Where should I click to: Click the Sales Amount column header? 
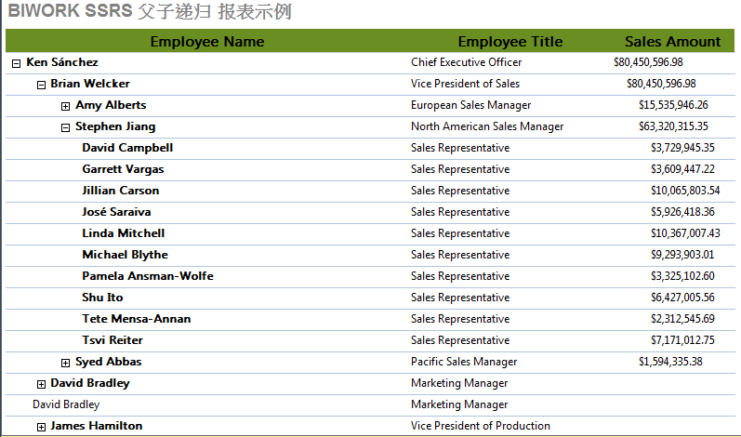(x=672, y=42)
